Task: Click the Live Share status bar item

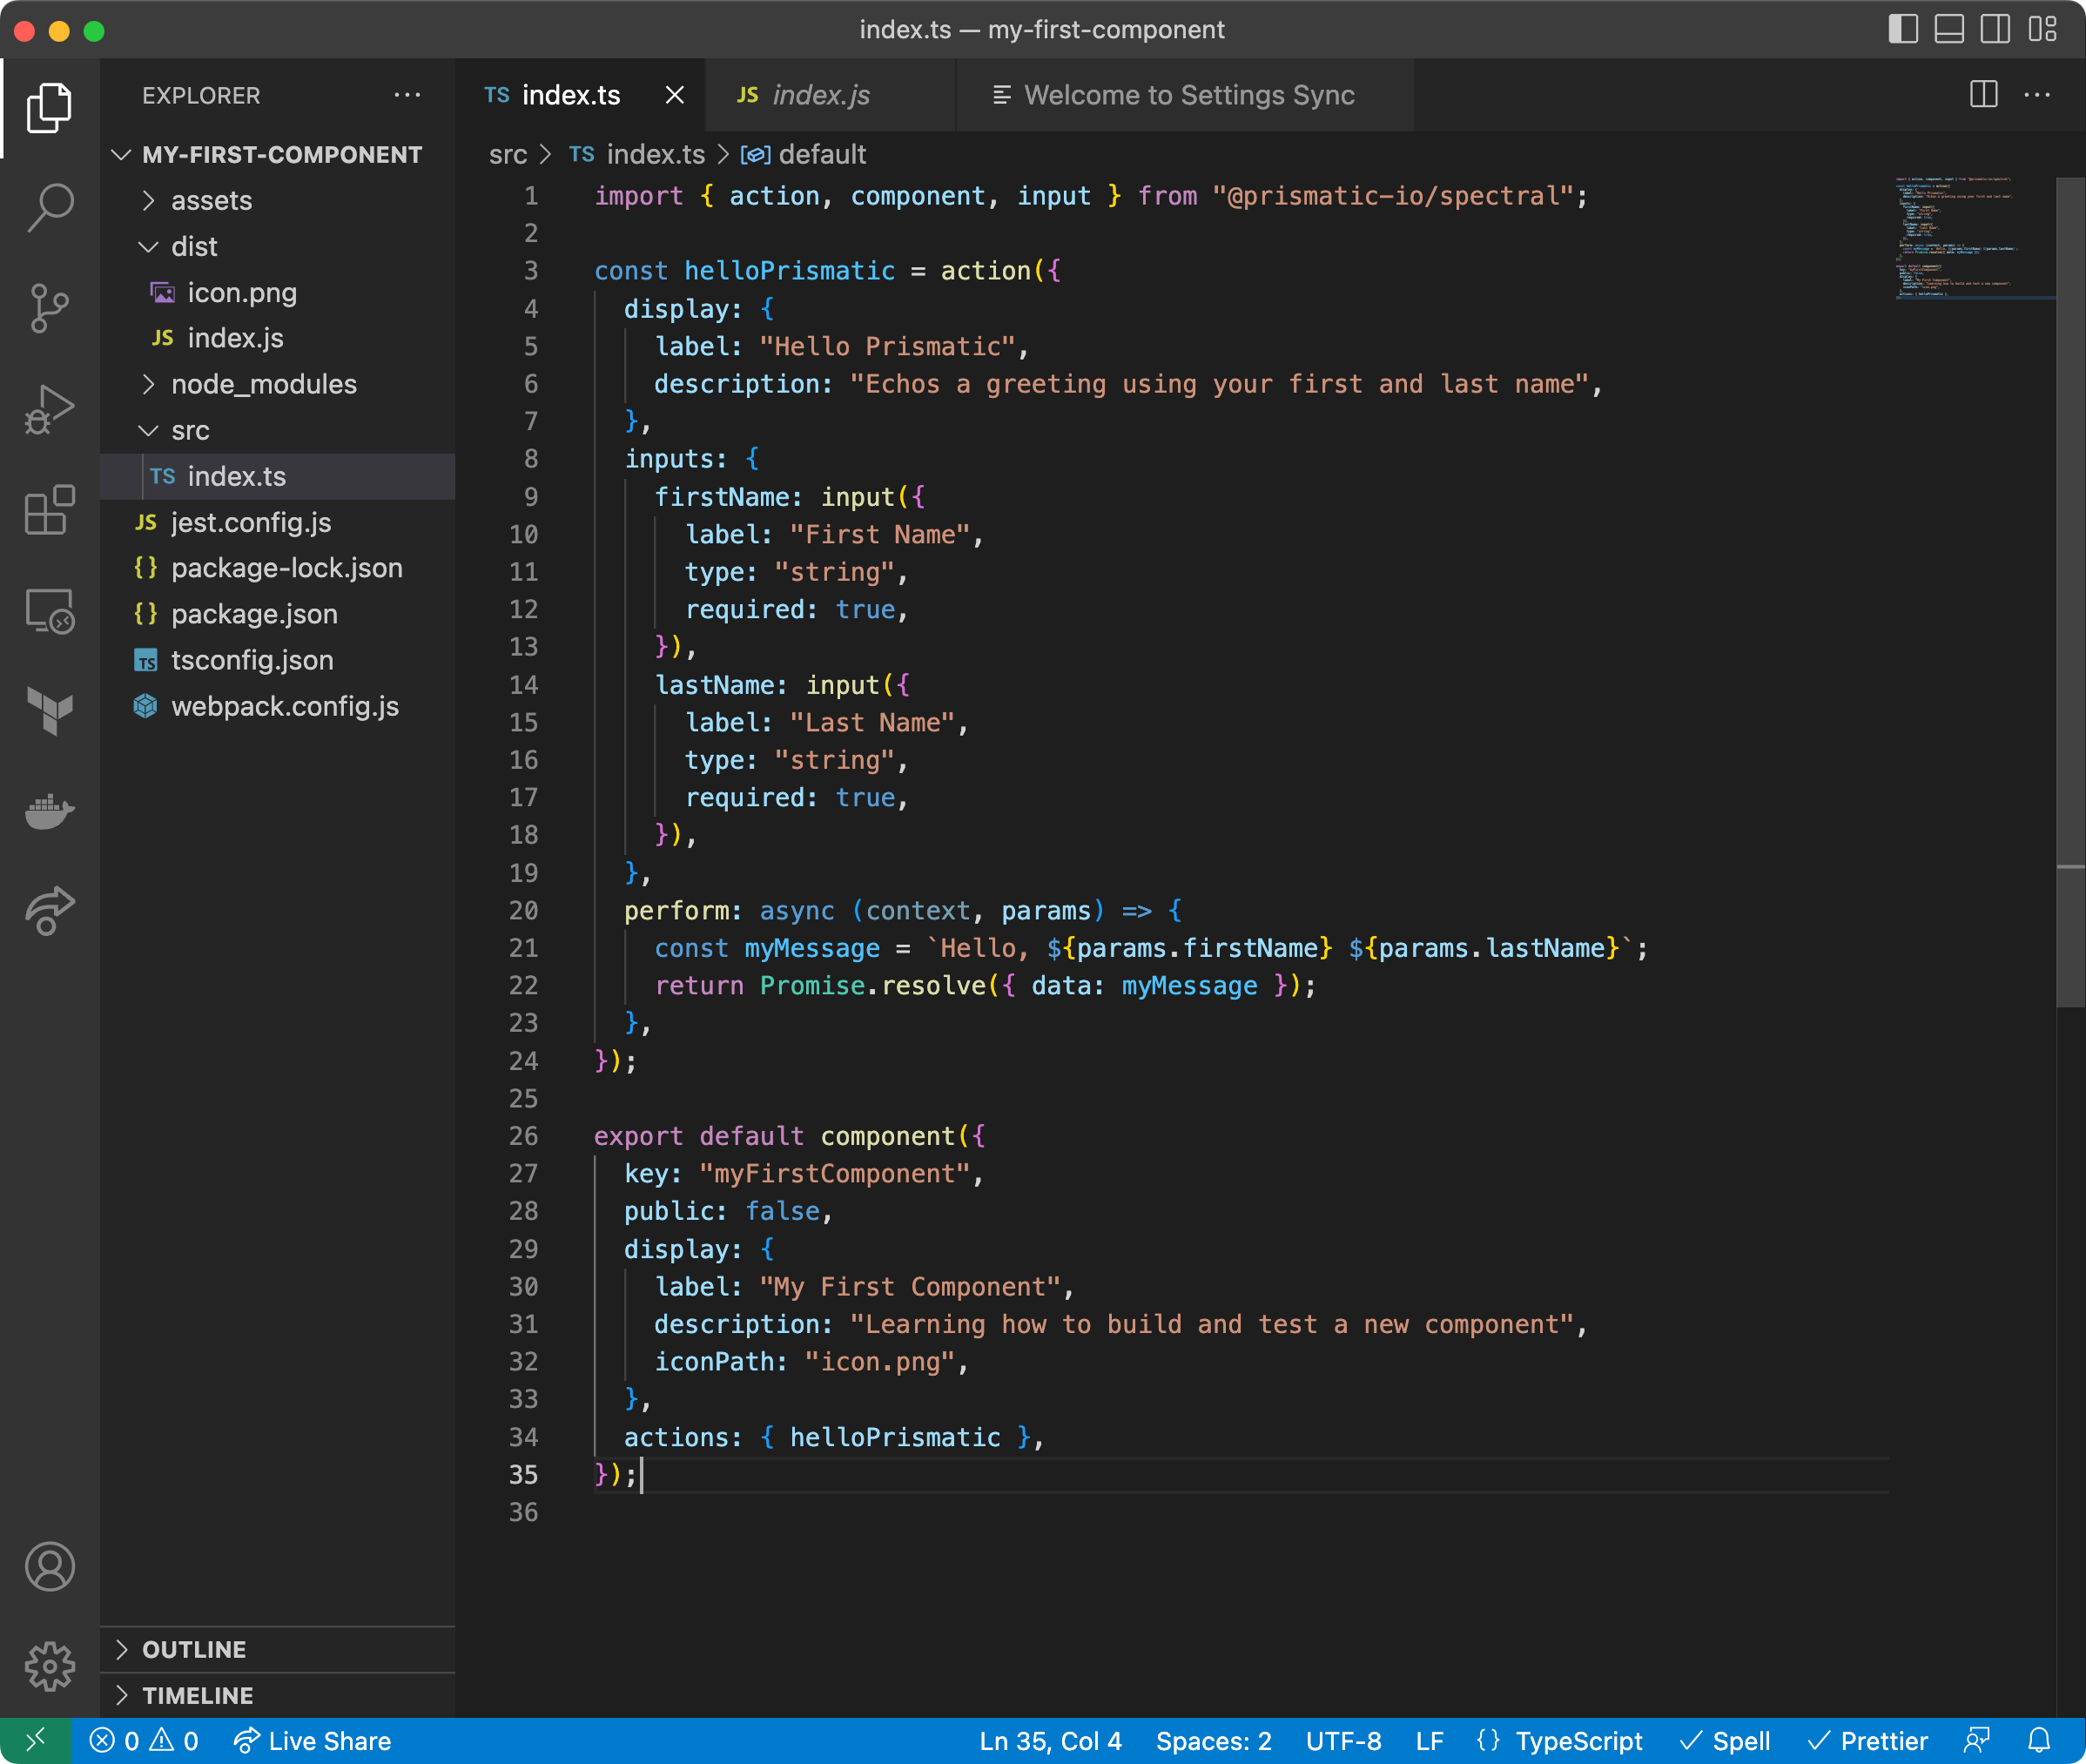Action: pos(313,1740)
